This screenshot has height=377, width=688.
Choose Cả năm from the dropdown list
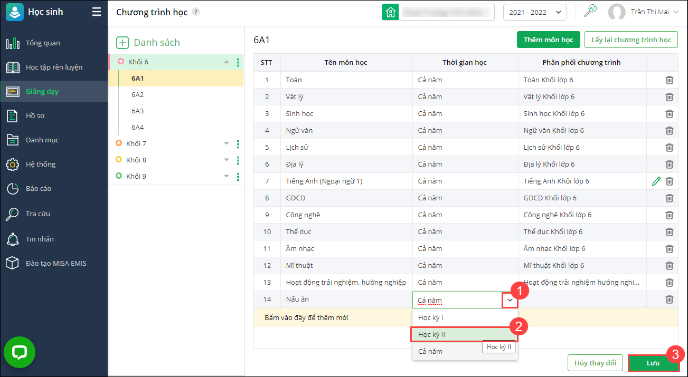click(x=465, y=351)
